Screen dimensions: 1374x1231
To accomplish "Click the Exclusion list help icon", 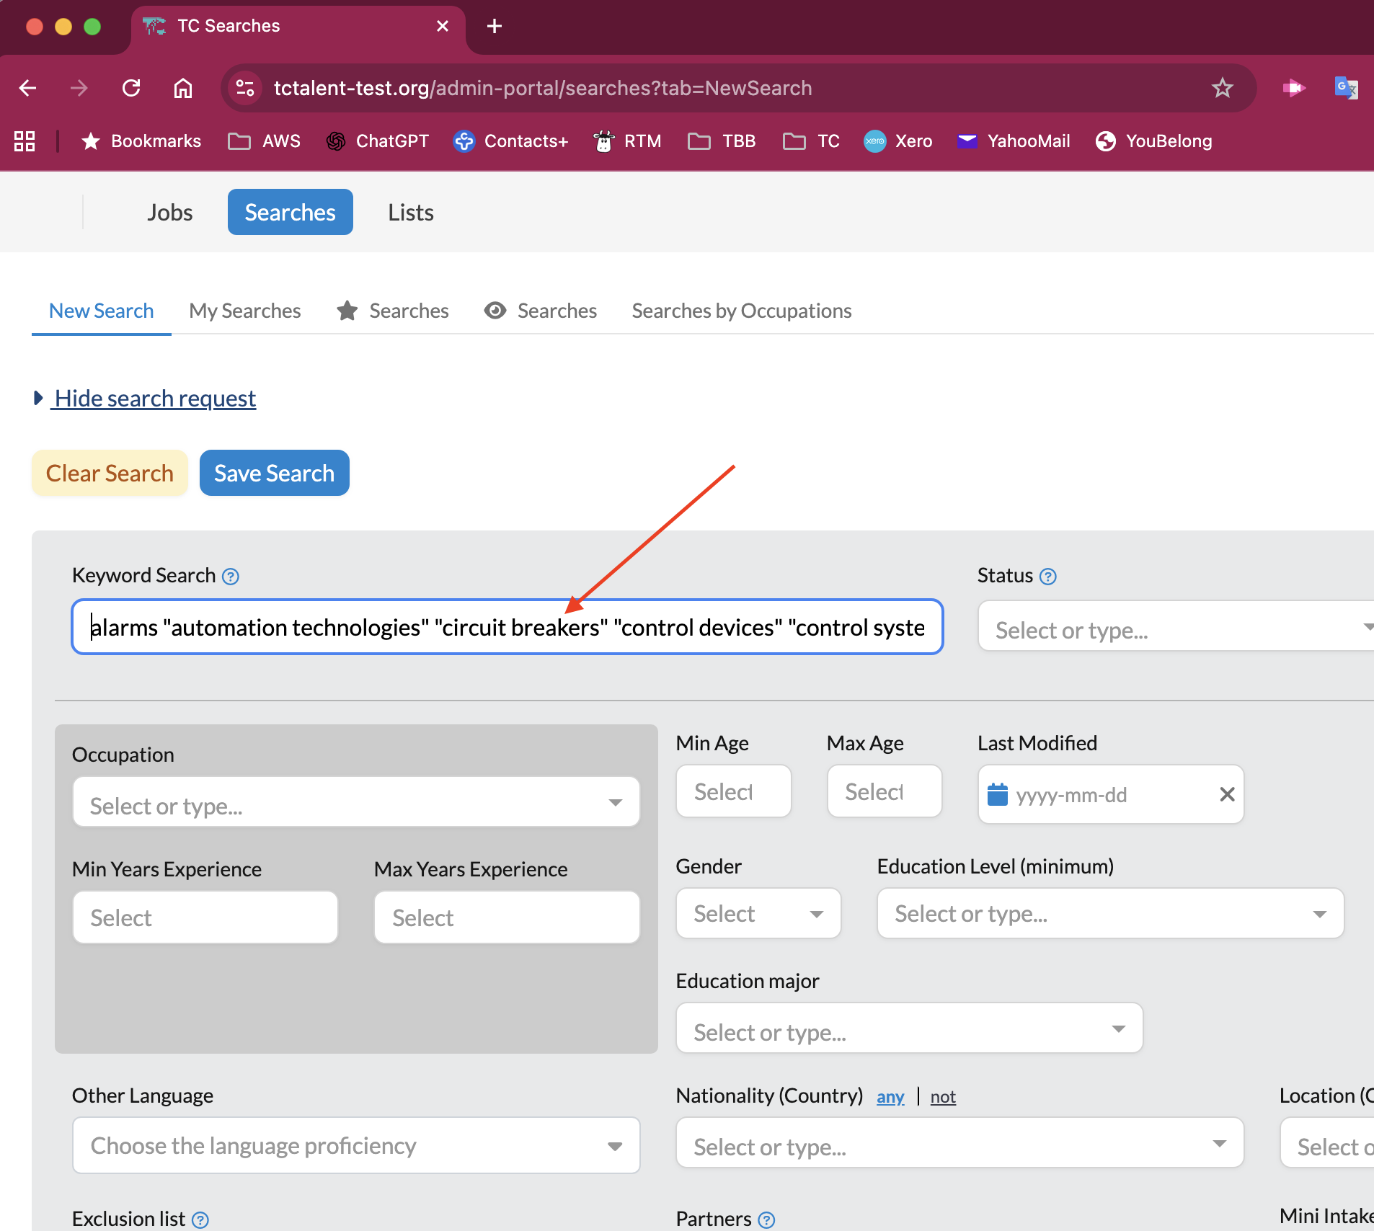I will [x=200, y=1219].
